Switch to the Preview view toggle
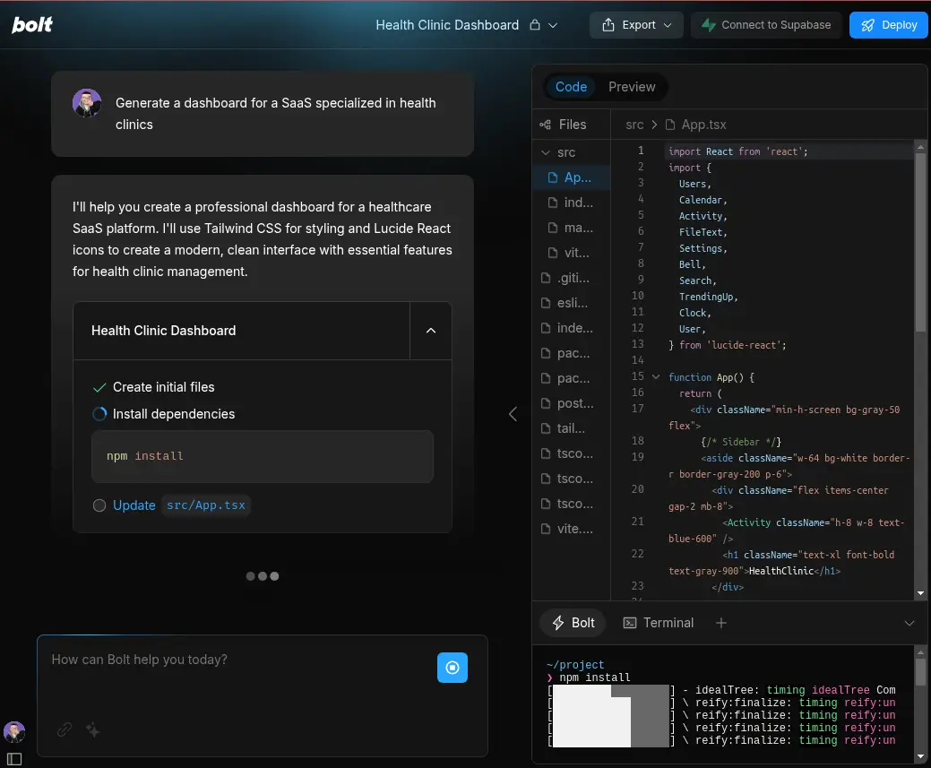The width and height of the screenshot is (931, 768). click(x=632, y=87)
